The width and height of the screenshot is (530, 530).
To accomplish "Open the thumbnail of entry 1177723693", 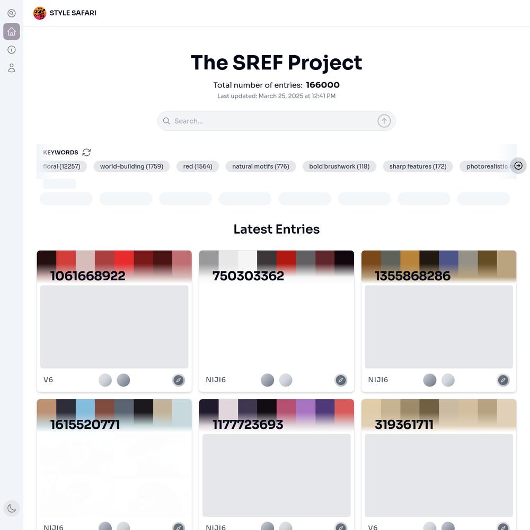I will [x=276, y=475].
